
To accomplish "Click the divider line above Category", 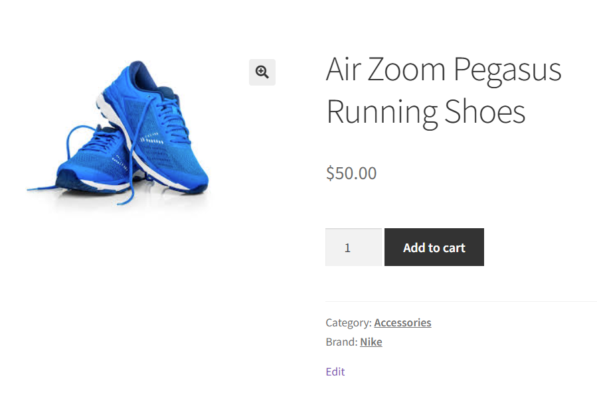I will coord(461,302).
